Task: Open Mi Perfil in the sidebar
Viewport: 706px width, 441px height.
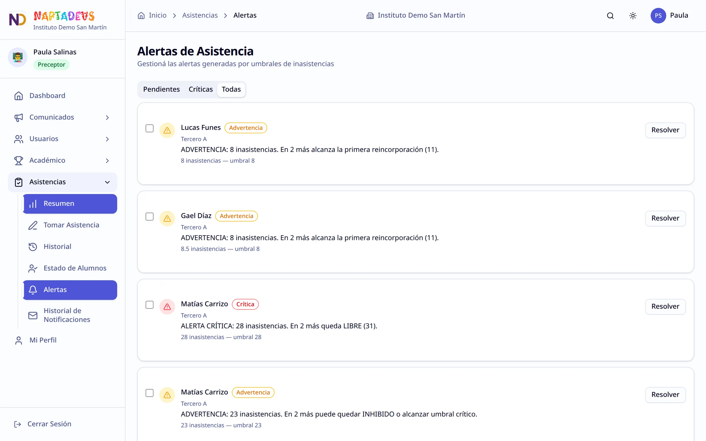Action: click(x=63, y=340)
